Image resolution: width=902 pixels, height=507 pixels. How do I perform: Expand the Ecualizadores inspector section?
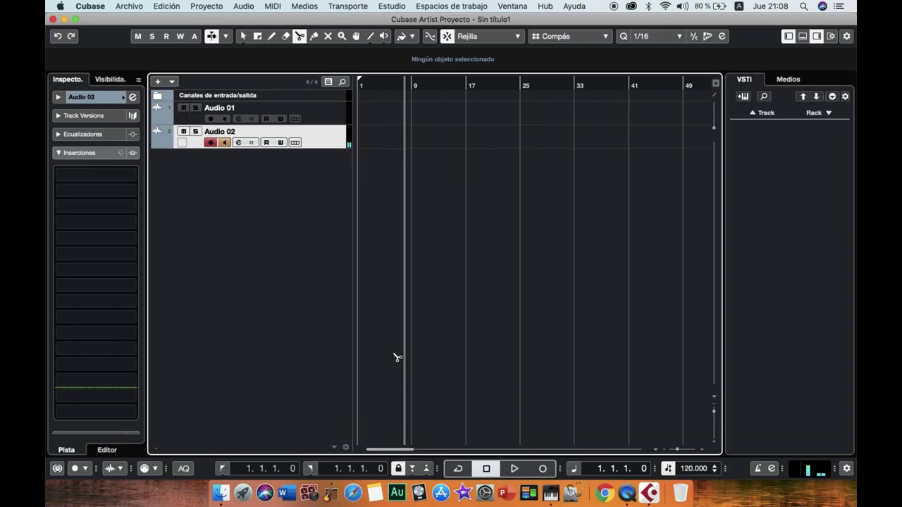click(x=58, y=134)
